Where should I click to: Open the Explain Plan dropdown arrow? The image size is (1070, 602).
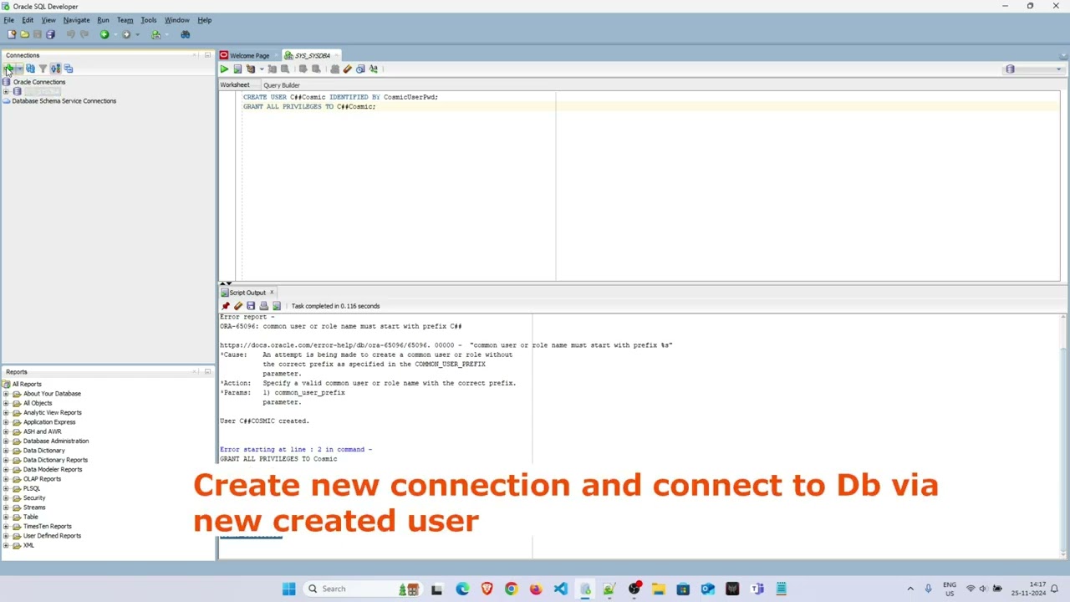click(261, 69)
